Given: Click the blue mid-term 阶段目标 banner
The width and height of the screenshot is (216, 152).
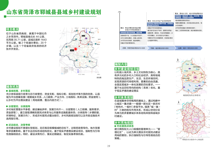Looking at the screenshot, I should [x=160, y=25].
